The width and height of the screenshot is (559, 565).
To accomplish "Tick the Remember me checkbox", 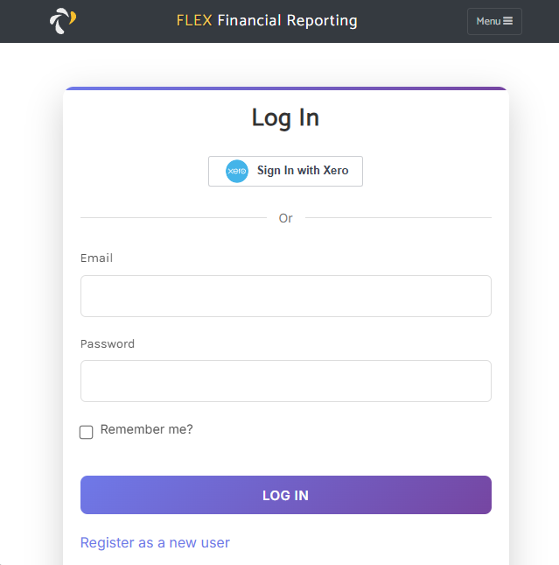I will pos(86,432).
